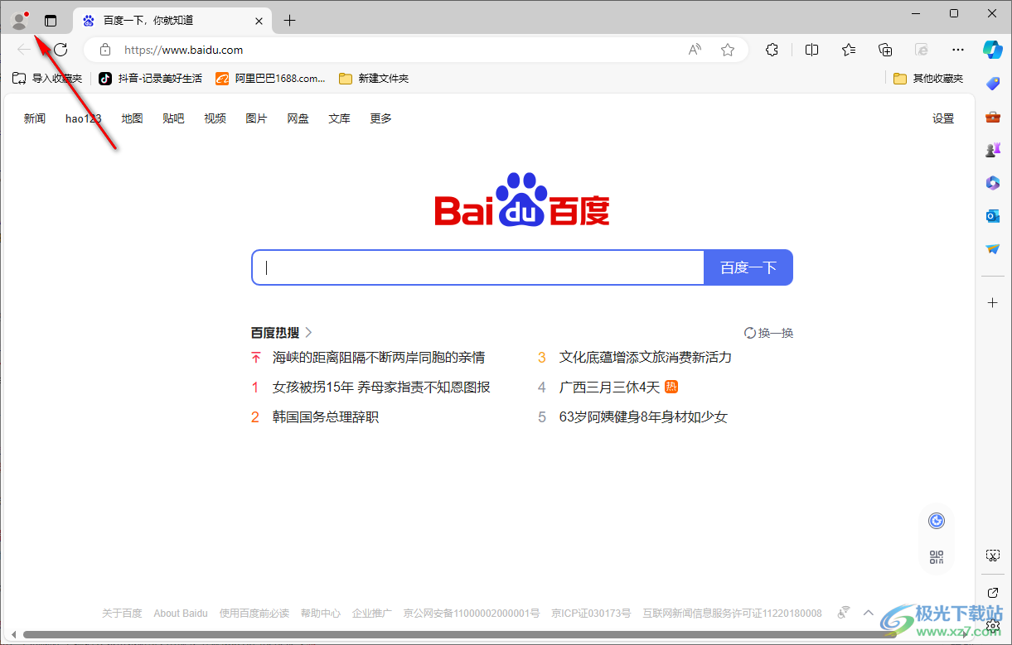Click the 百度一下 search button
This screenshot has width=1012, height=645.
click(748, 267)
